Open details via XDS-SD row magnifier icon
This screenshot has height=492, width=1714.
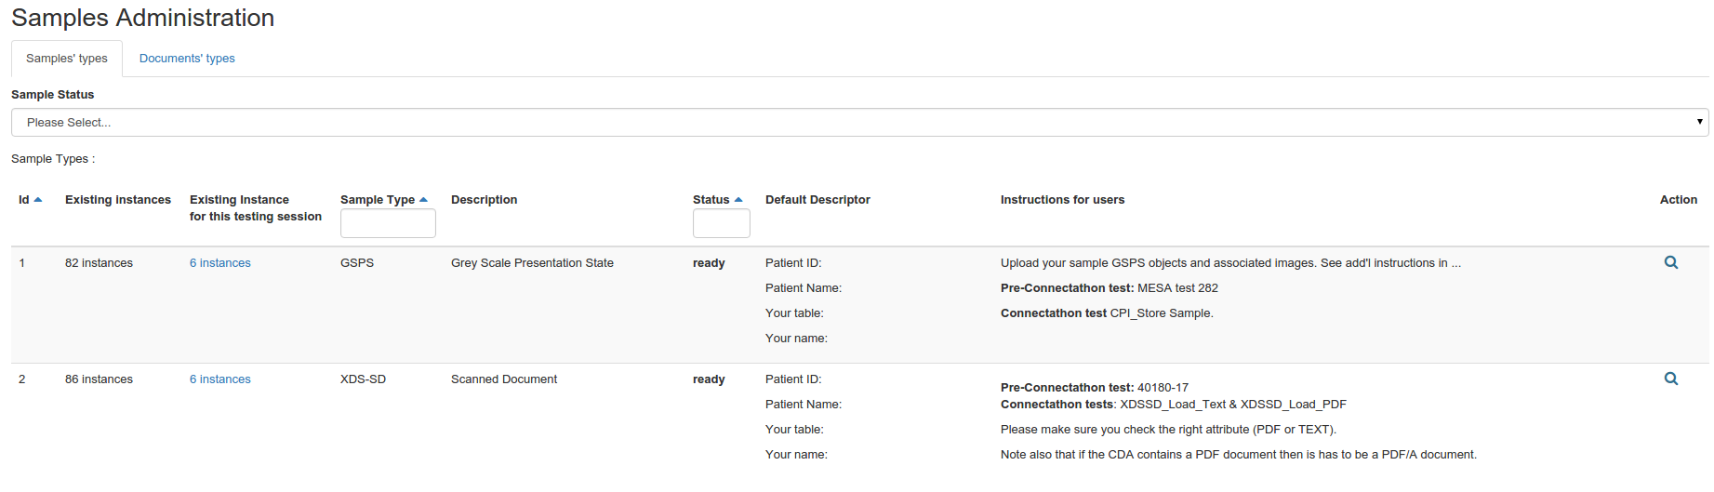(x=1670, y=379)
